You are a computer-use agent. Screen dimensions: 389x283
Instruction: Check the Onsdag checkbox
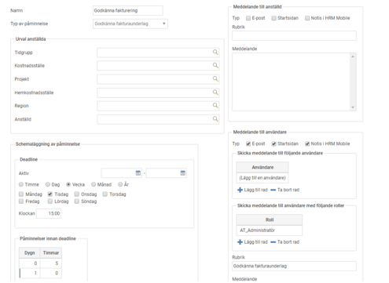(77, 194)
